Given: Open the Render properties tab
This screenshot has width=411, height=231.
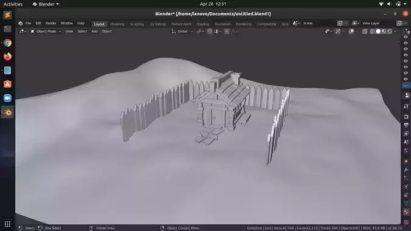Looking at the screenshot, I should coord(406,116).
